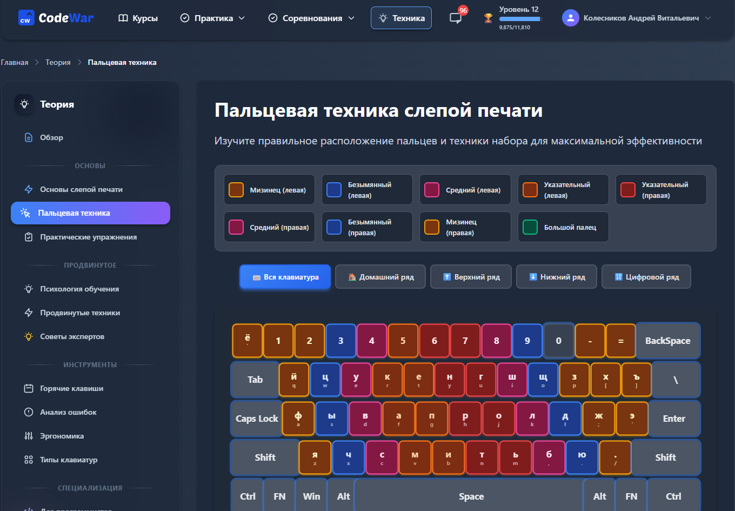This screenshot has height=511, width=735.
Task: Select the Техника navigation tab
Action: (401, 18)
